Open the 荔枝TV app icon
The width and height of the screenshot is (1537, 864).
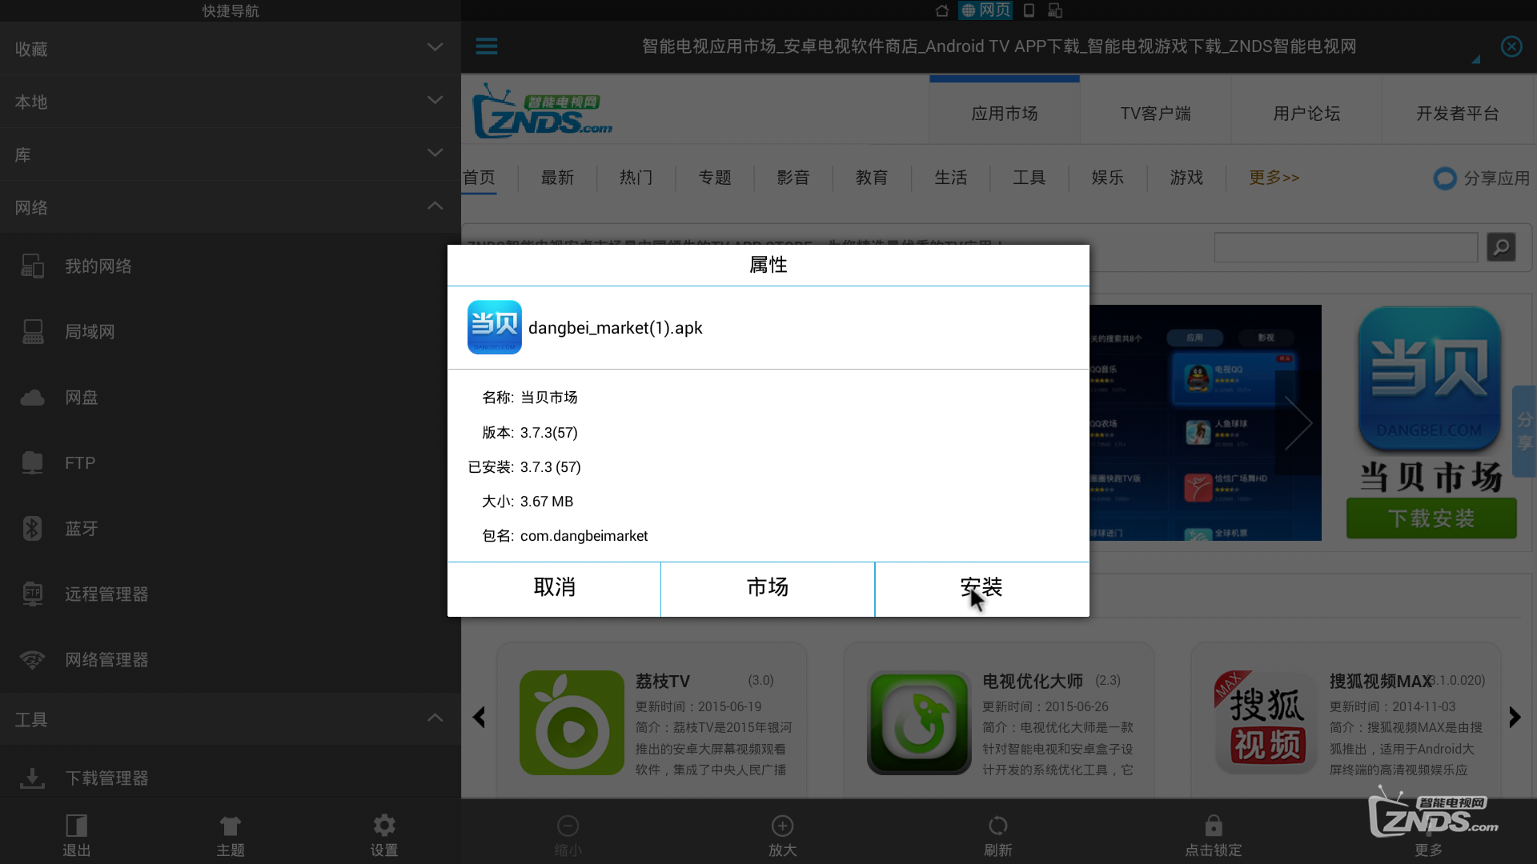[x=572, y=722]
